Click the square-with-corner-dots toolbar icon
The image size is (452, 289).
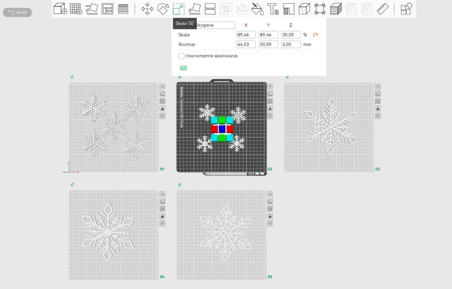(x=320, y=9)
